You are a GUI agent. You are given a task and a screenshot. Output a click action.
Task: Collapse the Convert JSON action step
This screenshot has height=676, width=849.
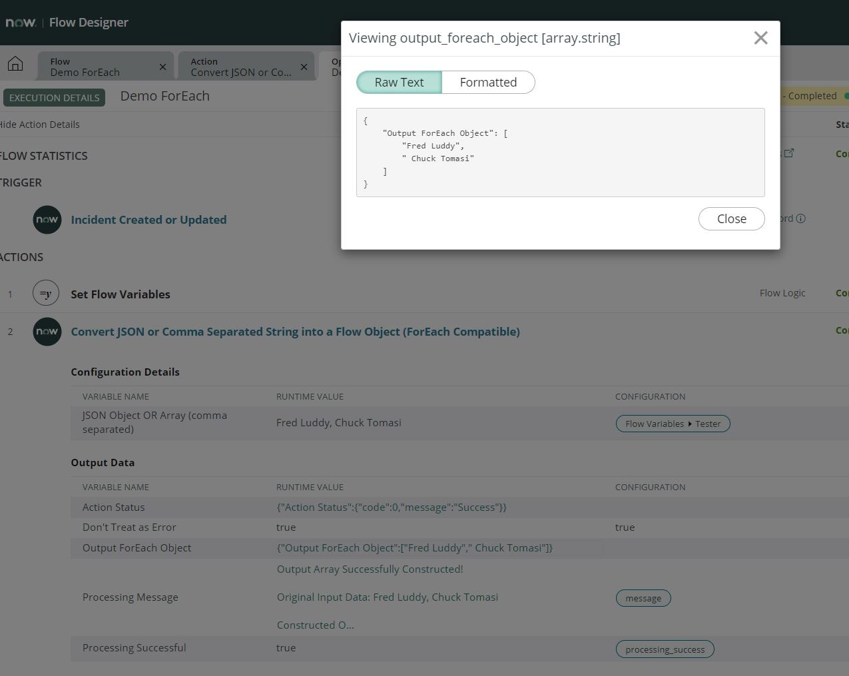[x=295, y=332]
